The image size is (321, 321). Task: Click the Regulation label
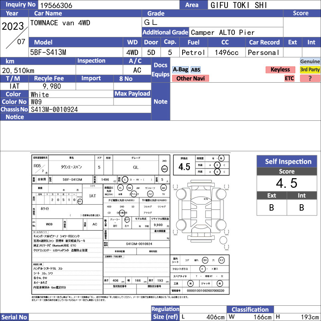pos(165,309)
